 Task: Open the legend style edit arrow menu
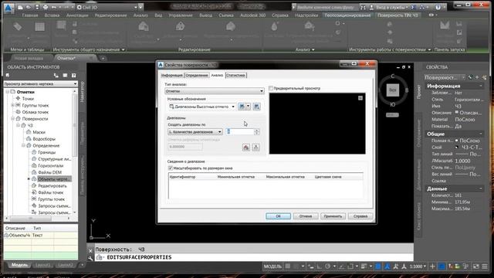tap(249, 107)
